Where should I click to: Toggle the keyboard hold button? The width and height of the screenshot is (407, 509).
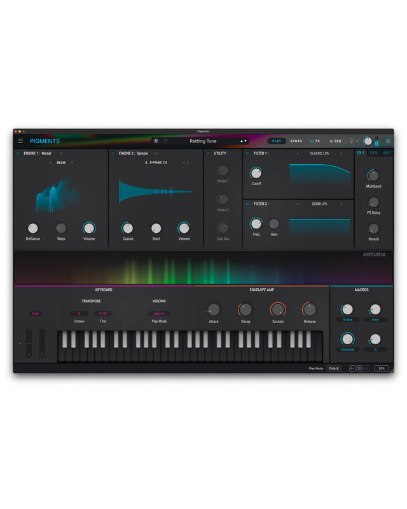pos(35,313)
